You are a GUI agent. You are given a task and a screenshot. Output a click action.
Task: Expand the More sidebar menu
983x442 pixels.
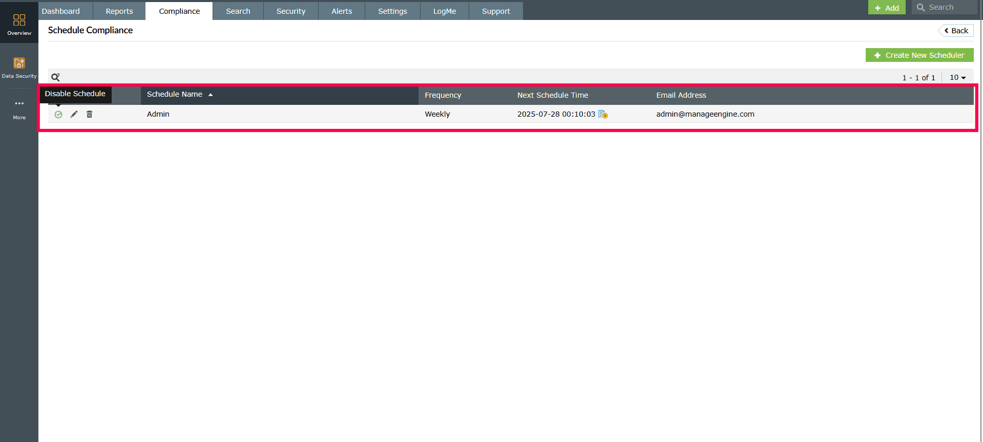[19, 109]
